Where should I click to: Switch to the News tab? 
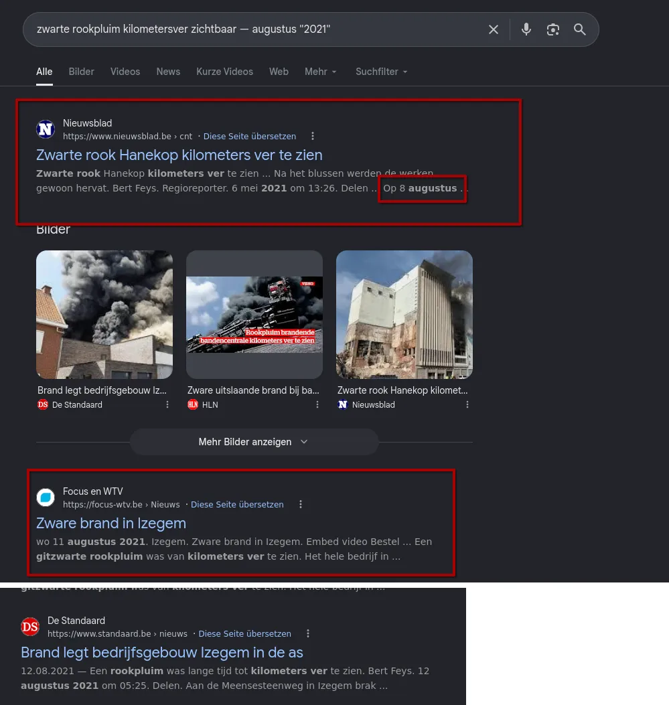tap(168, 72)
